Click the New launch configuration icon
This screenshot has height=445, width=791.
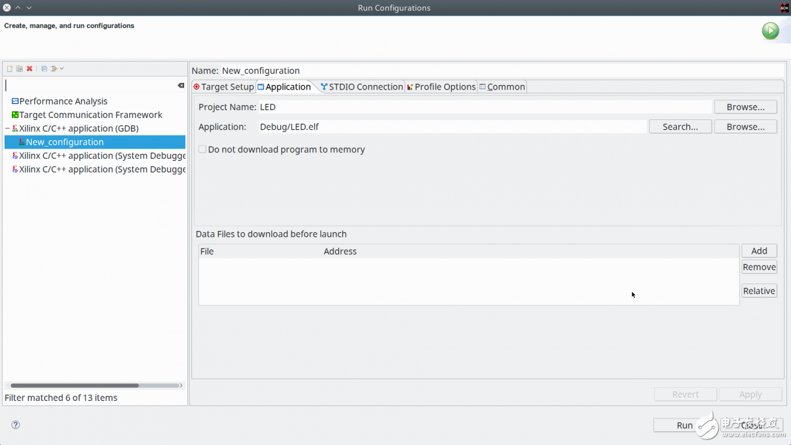pos(10,69)
